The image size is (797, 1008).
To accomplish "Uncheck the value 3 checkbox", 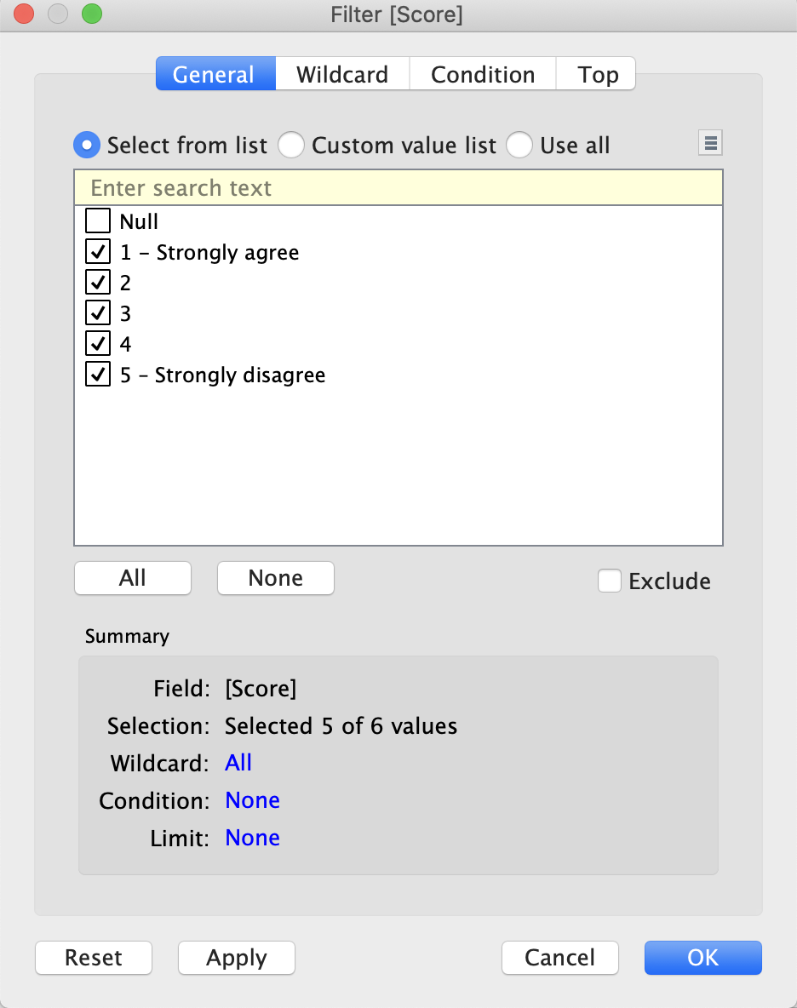I will coord(99,314).
